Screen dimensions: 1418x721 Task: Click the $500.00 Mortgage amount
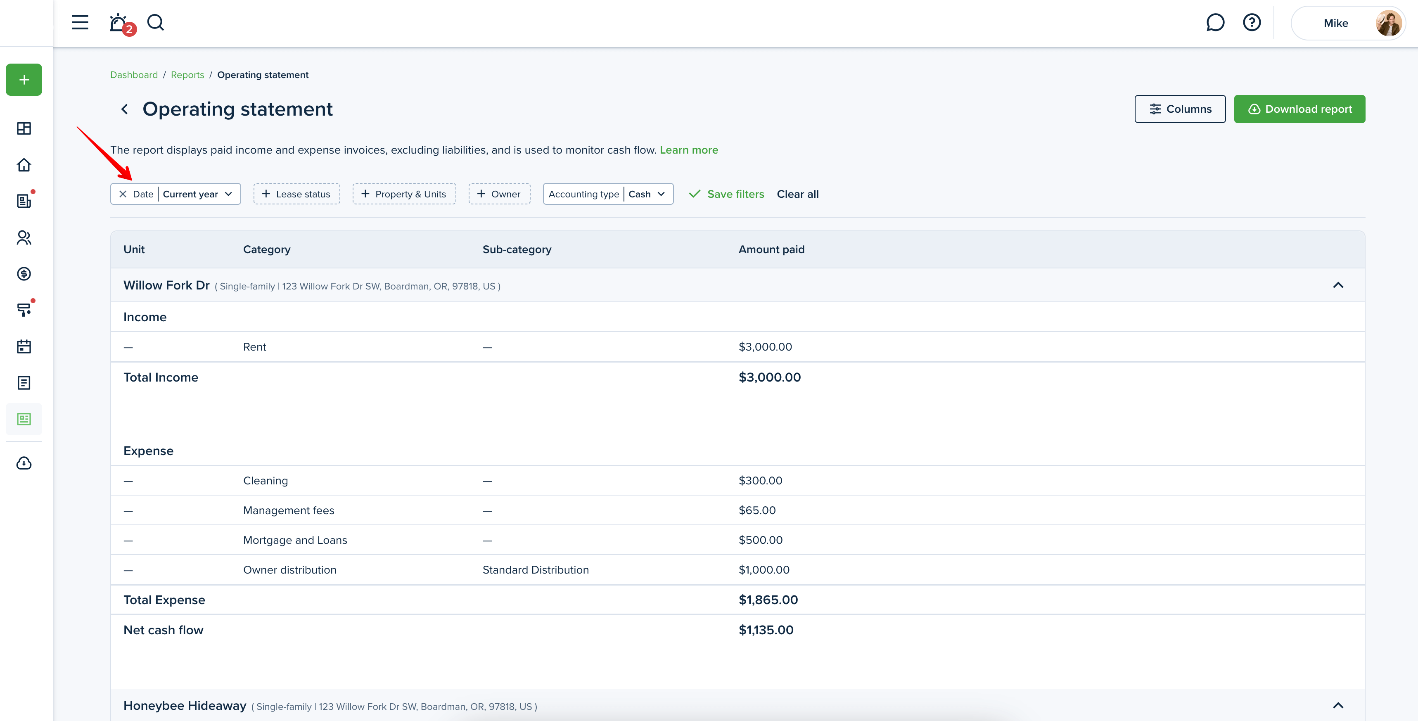[760, 540]
